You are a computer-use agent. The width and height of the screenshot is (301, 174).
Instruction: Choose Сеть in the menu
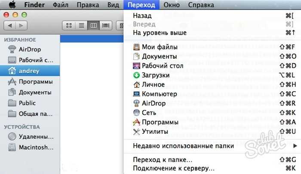(212, 113)
